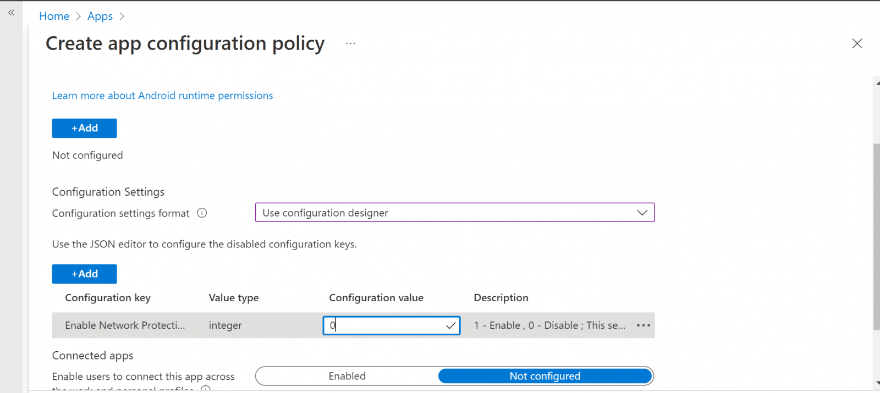Viewport: 880px width, 393px height.
Task: Click the scroll up arrow on the scrollbar
Action: click(877, 83)
